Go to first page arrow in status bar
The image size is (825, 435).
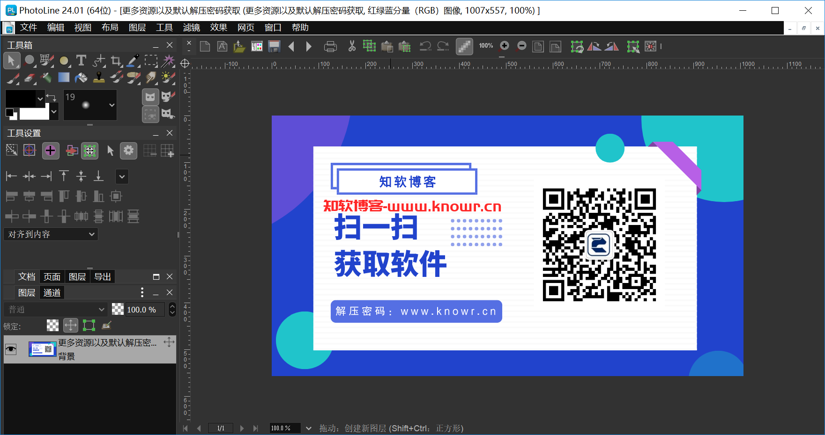point(186,428)
